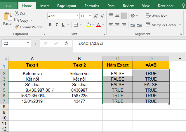Viewport: 186px width, 132px height.
Task: Center-align text horizontally
Action: tap(117, 25)
